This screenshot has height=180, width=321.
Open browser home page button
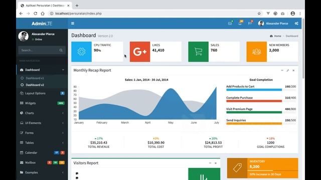coord(43,13)
